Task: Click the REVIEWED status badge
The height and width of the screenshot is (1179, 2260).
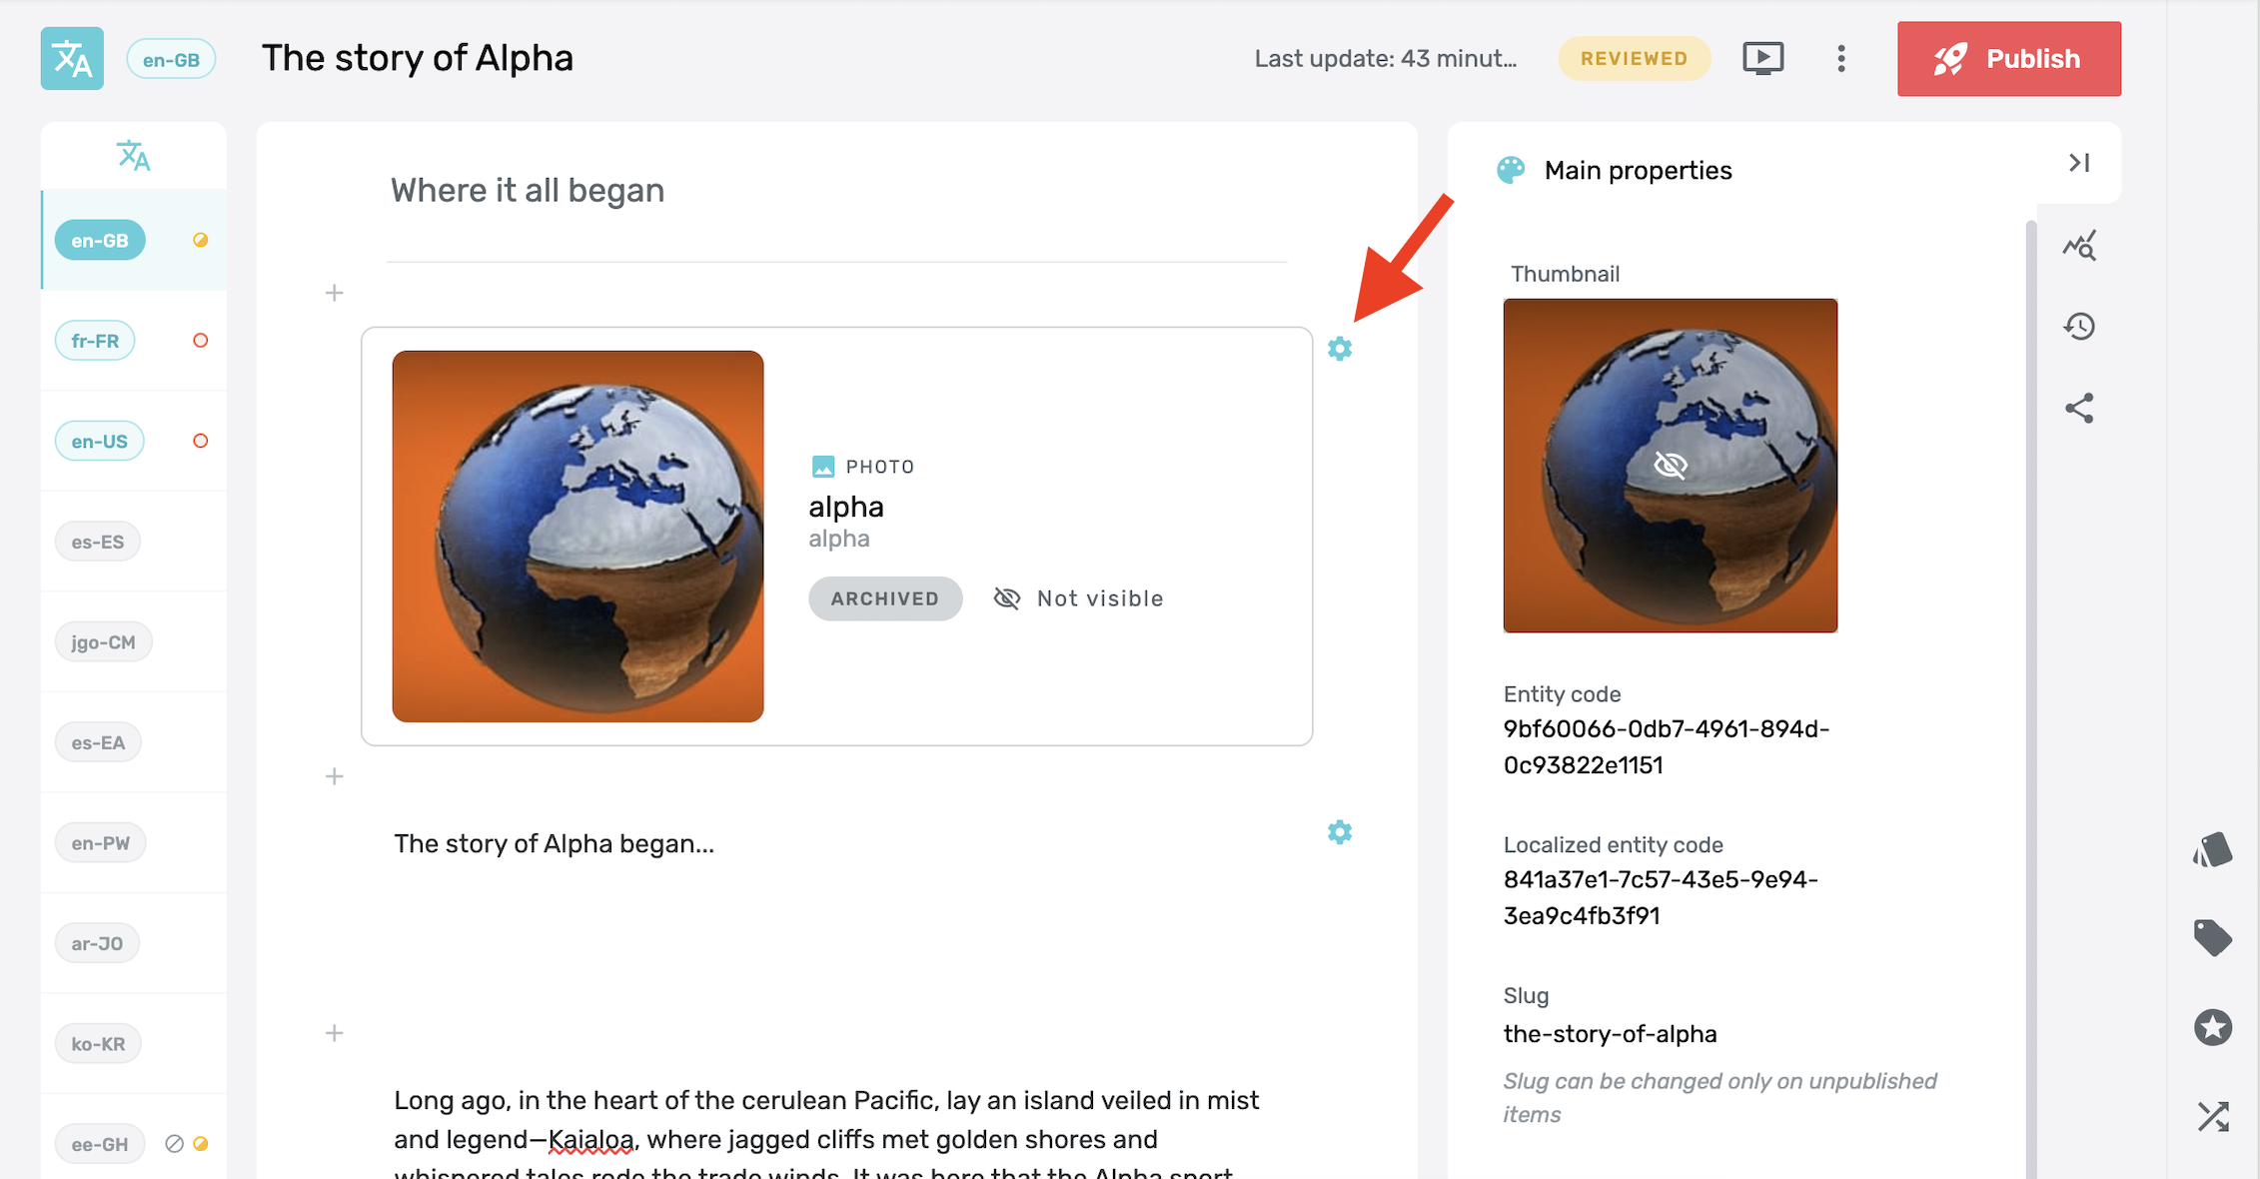Action: (x=1634, y=59)
